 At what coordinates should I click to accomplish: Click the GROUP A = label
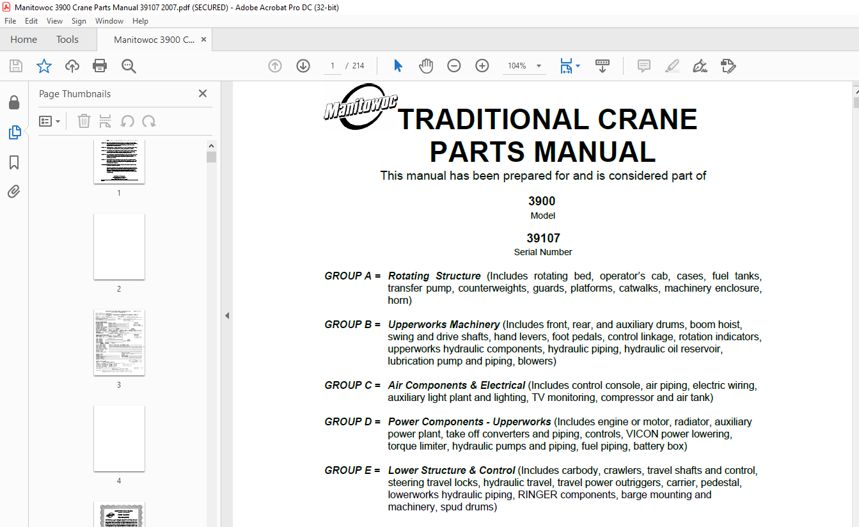(352, 276)
